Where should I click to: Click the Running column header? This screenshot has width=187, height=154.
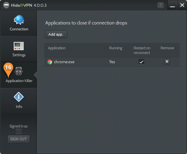(116, 48)
